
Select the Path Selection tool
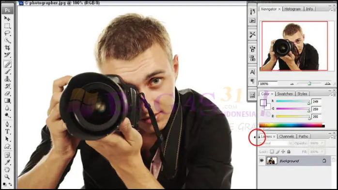tap(7, 139)
